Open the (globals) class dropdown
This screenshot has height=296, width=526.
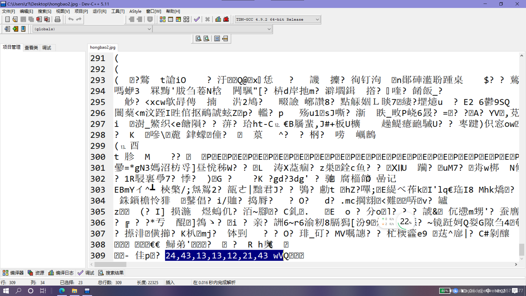149,29
